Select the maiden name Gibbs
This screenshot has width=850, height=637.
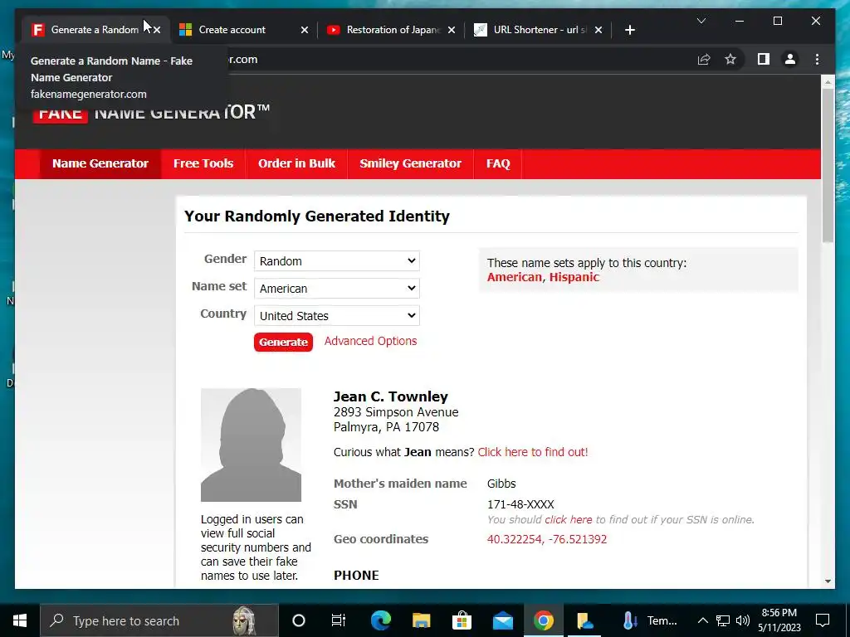coord(501,484)
